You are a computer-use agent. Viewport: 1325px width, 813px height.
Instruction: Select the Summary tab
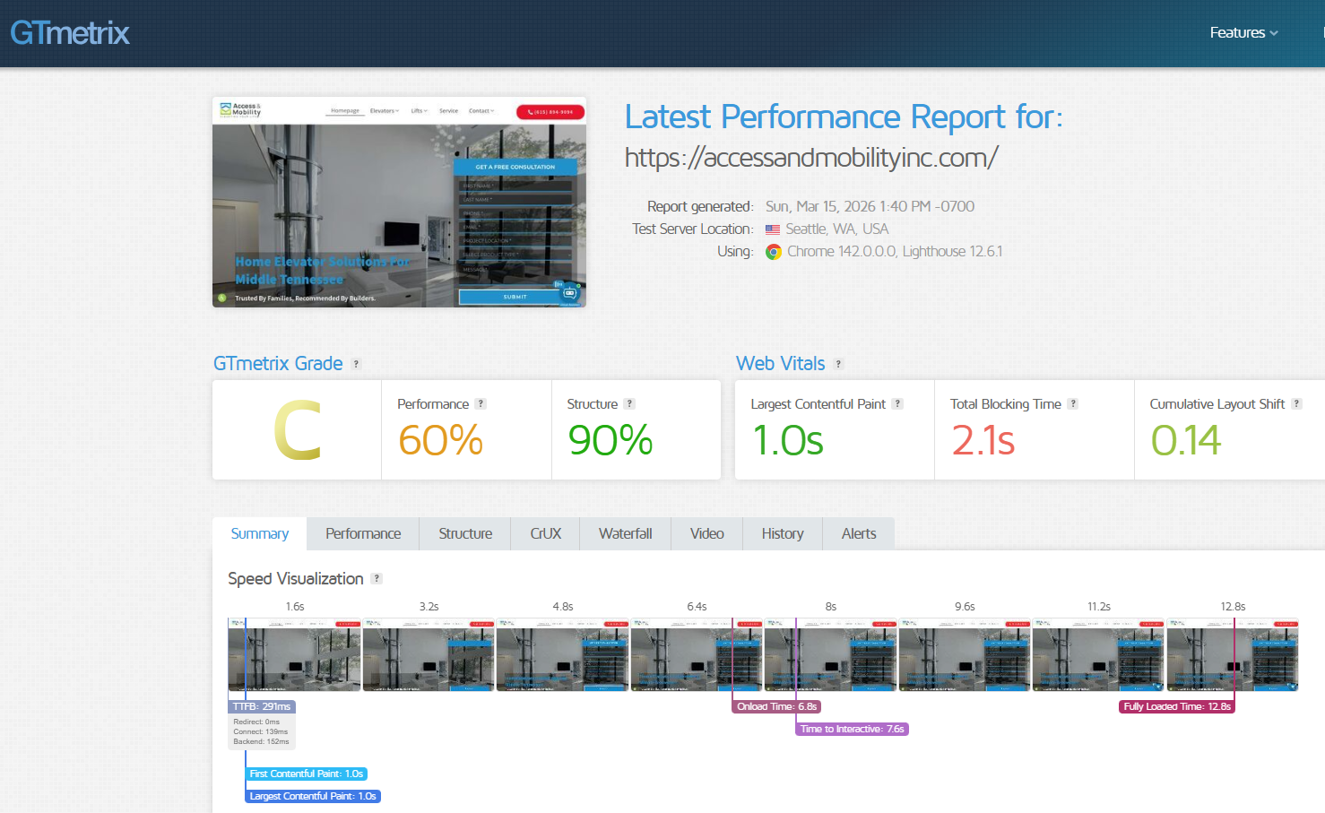point(260,534)
